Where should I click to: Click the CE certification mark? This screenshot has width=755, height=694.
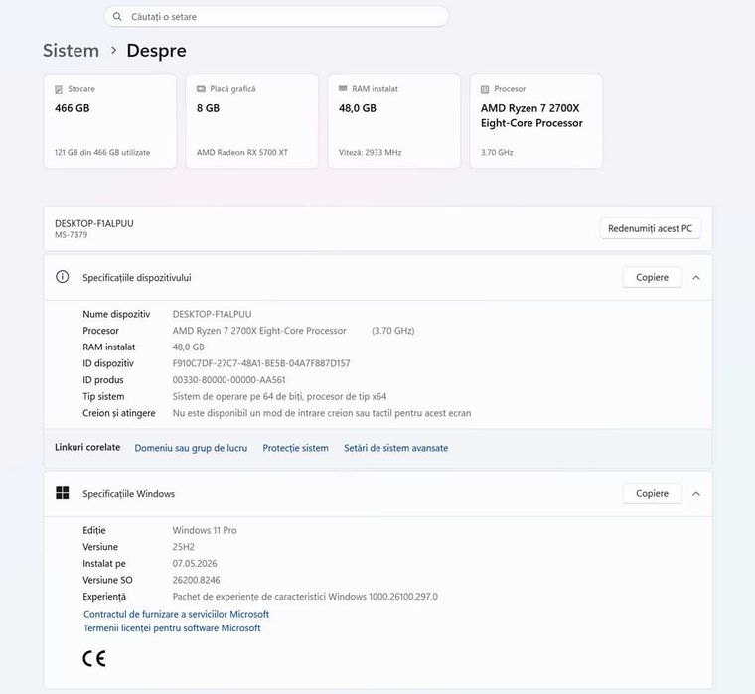click(94, 658)
